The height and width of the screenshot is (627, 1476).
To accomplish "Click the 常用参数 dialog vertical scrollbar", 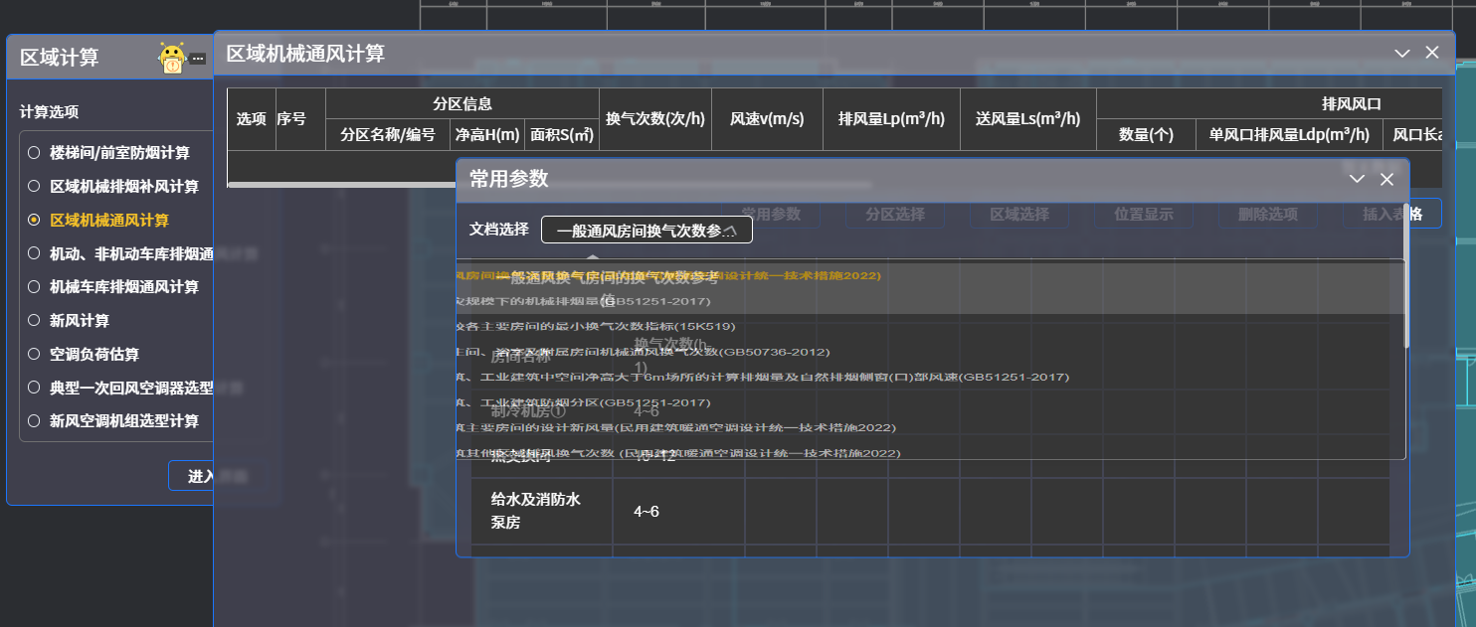I will coord(1405,298).
